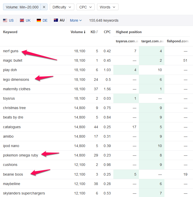
Task: Open the nerf guns keyword
Action: (x=11, y=51)
